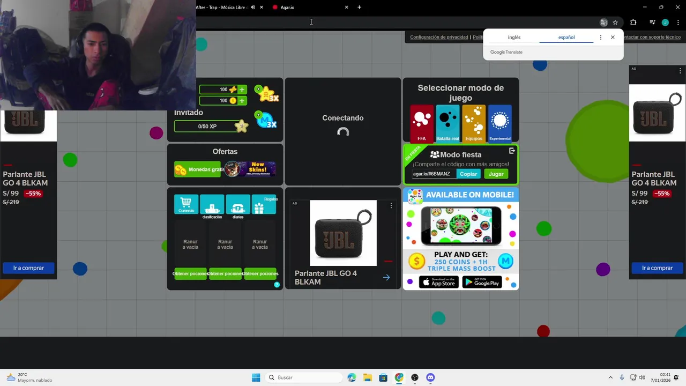Click Ir a comprar in right ad
Screen dimensions: 686x386
click(657, 268)
